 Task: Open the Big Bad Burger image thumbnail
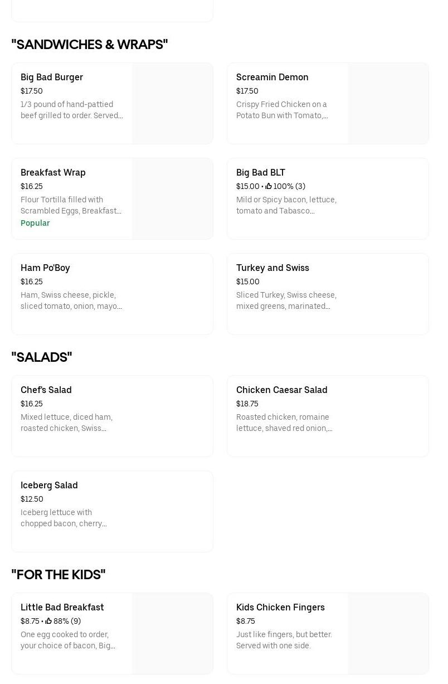[172, 104]
